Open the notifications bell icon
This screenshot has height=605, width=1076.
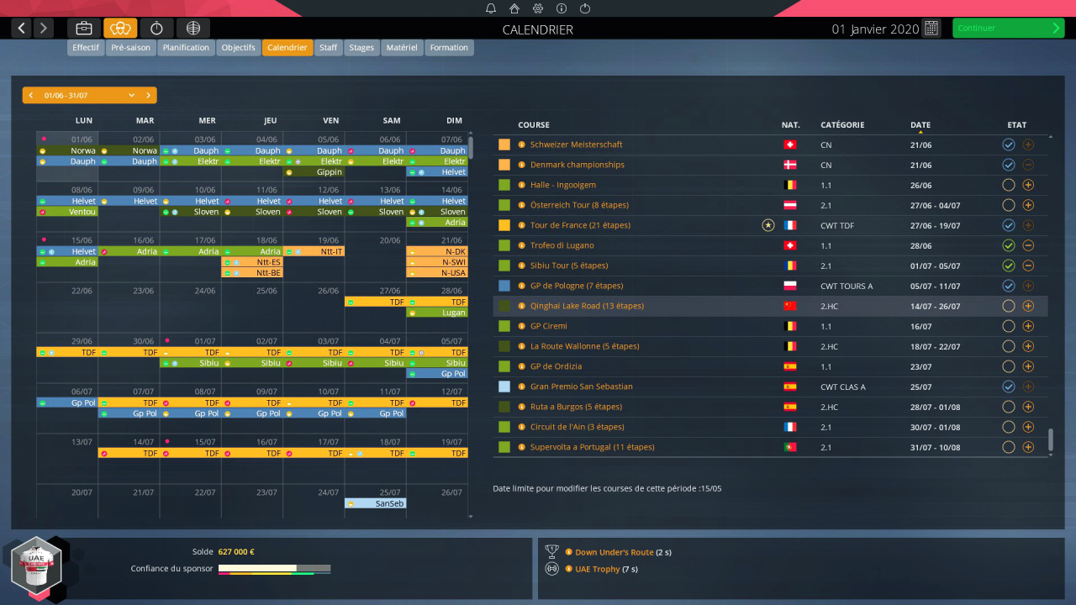click(491, 8)
